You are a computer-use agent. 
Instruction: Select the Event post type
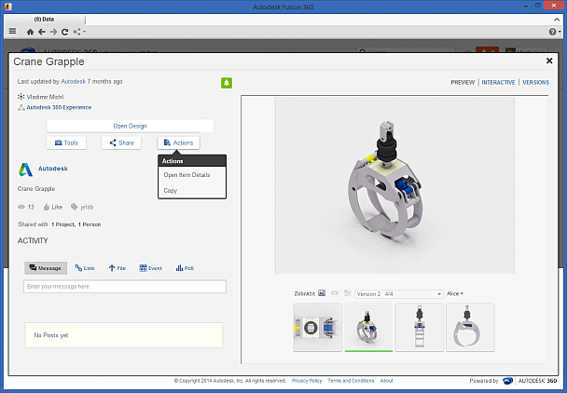coord(150,268)
